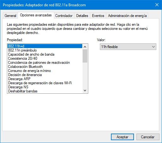162x143 pixels.
Task: Open the Detalles tab
Action: coord(82,16)
